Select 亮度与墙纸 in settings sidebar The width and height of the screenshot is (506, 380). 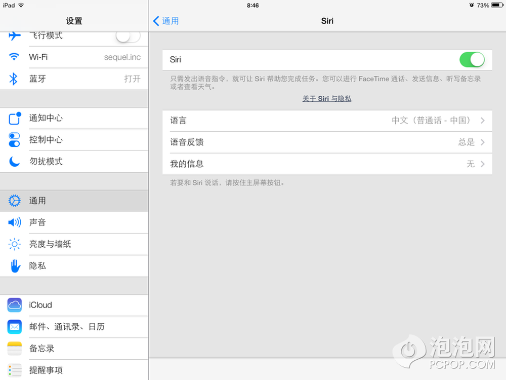click(x=74, y=244)
